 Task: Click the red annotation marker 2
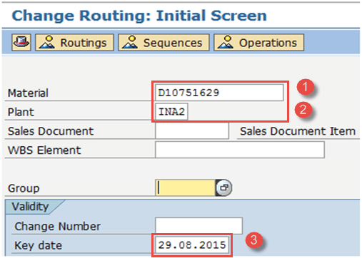[x=303, y=110]
